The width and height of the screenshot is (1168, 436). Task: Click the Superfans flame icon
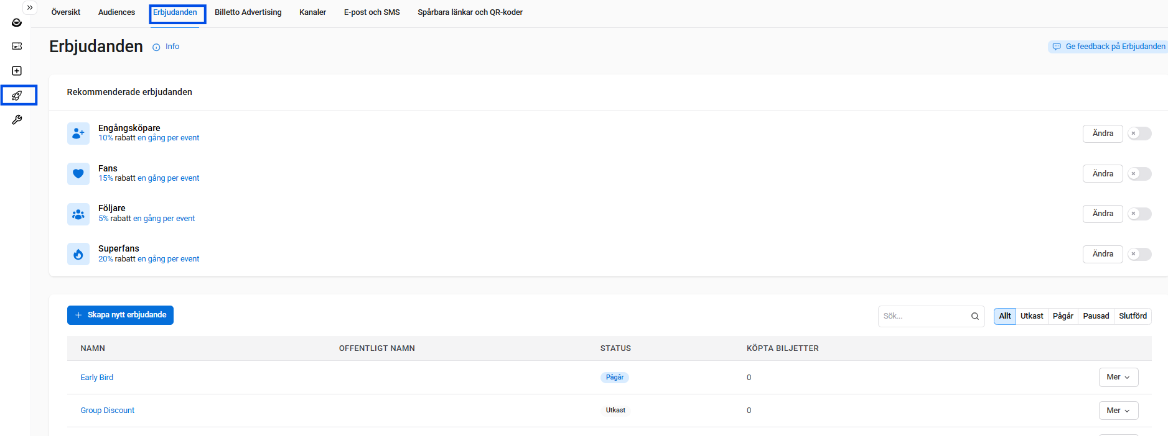[78, 254]
